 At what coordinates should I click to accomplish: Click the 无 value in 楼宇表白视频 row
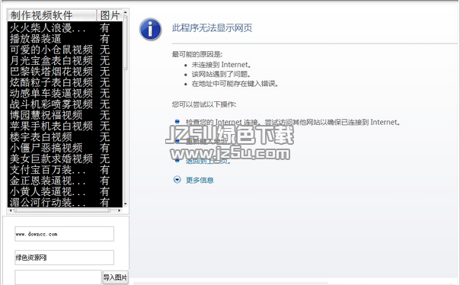(104, 136)
